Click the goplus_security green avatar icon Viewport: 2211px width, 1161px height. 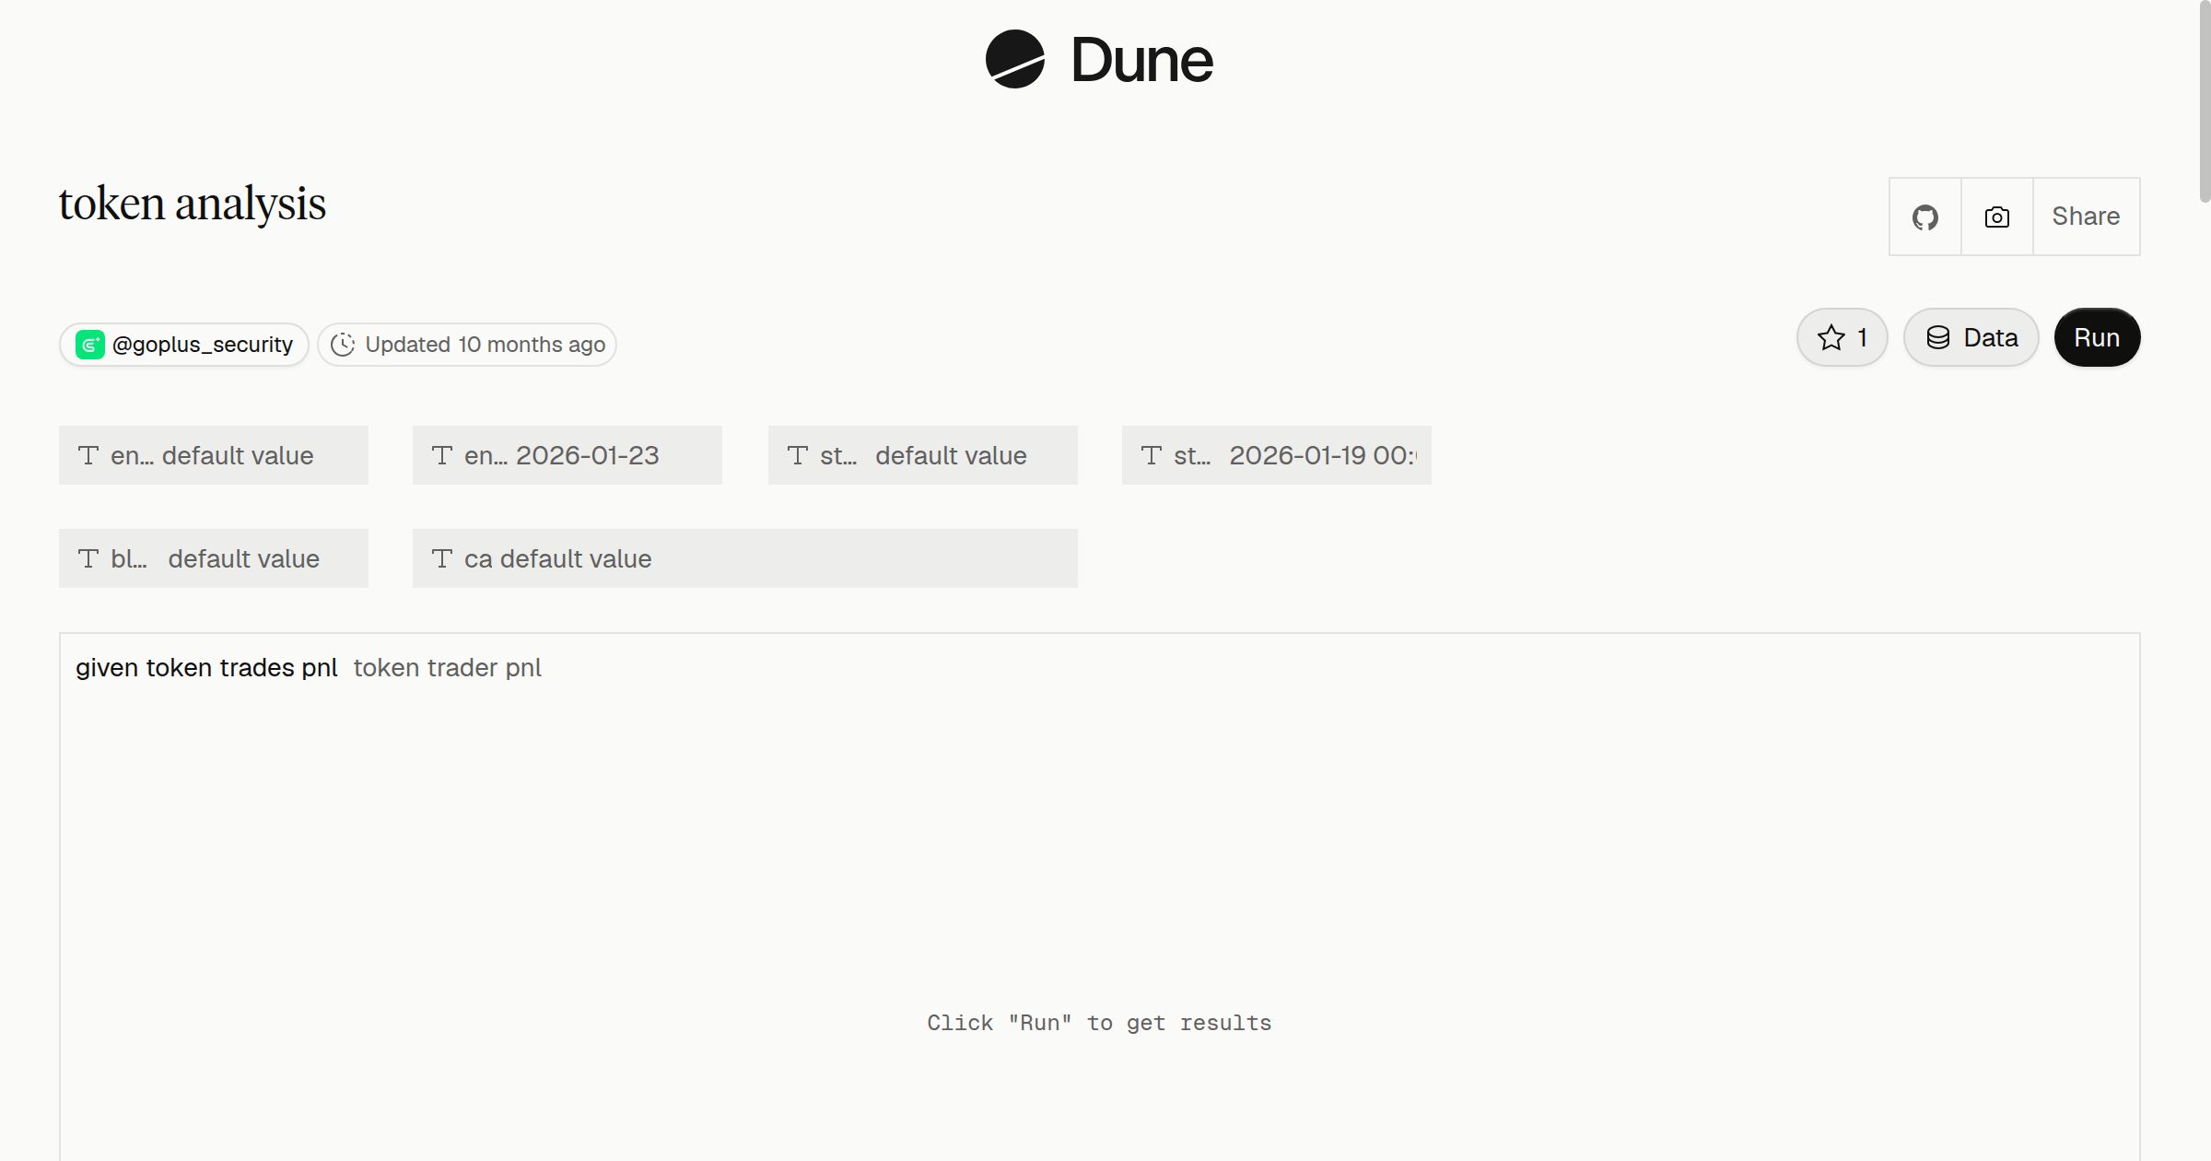click(89, 345)
